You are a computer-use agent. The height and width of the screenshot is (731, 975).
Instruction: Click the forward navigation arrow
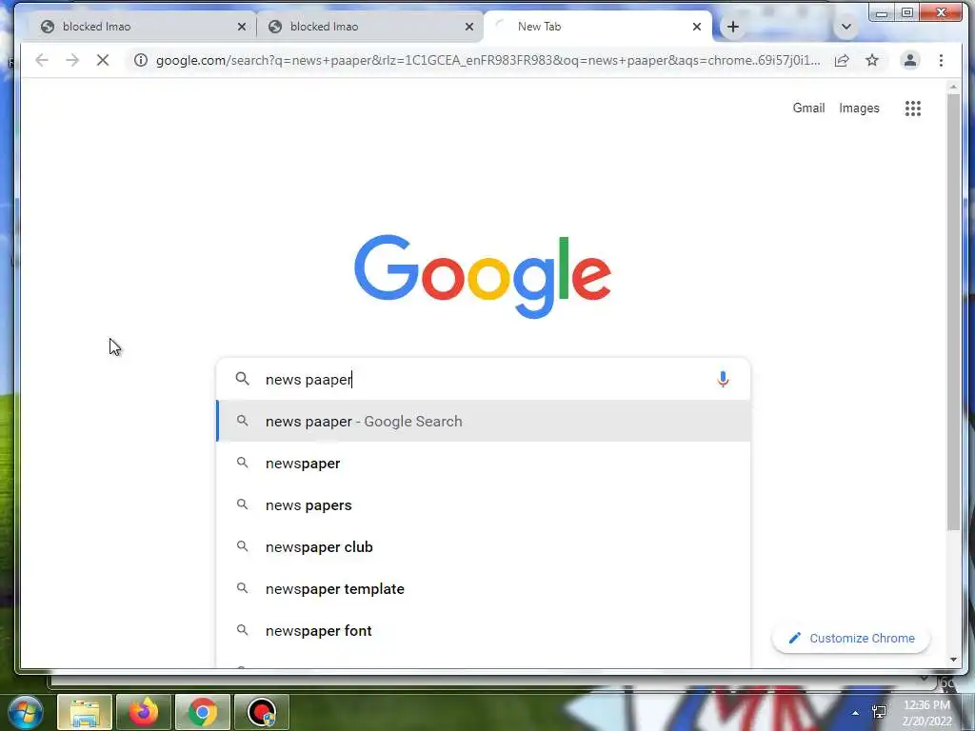[x=72, y=60]
